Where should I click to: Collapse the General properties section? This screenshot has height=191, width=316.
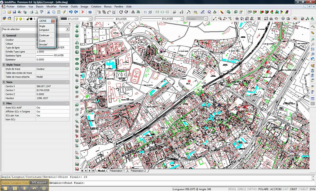tap(67, 36)
